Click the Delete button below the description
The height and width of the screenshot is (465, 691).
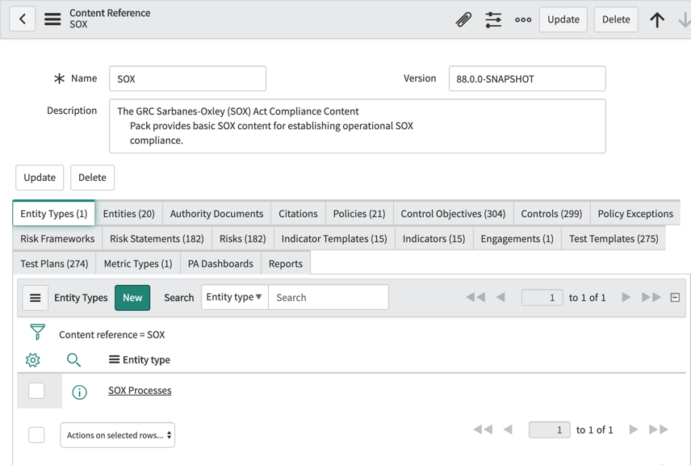click(92, 178)
